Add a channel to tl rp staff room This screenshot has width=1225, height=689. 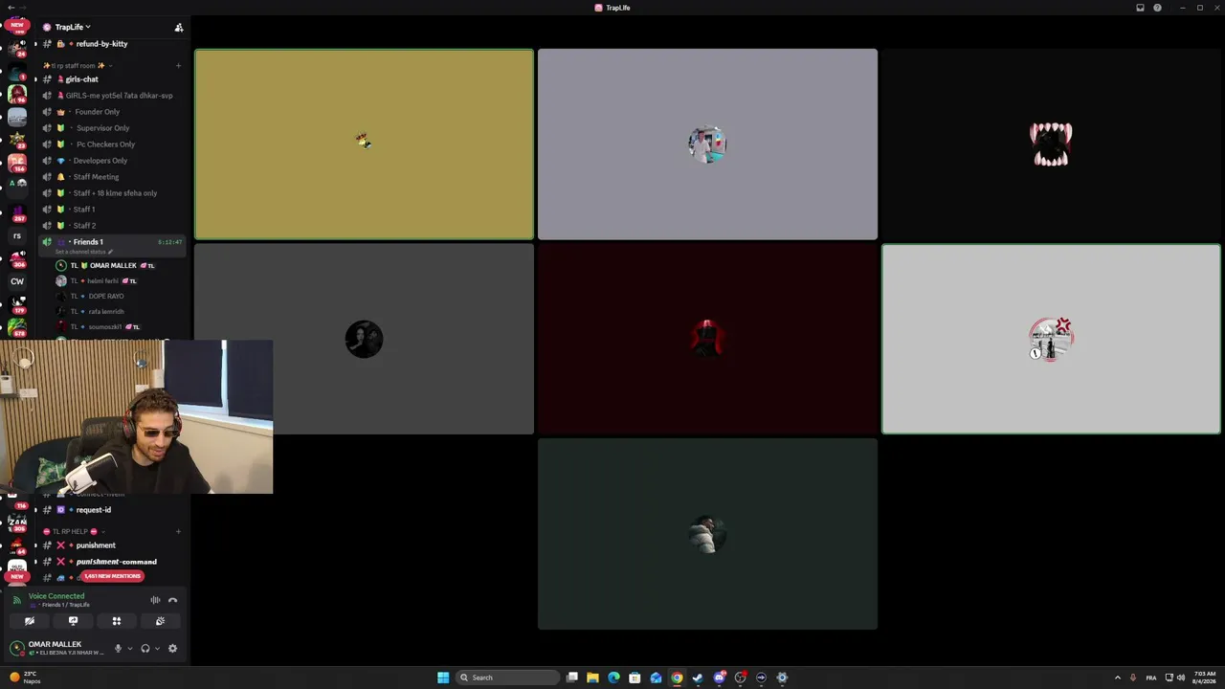(178, 65)
